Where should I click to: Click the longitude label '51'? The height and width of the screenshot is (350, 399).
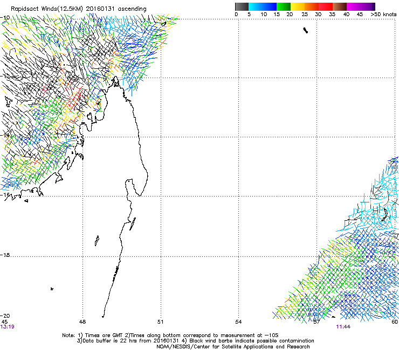tap(160, 322)
